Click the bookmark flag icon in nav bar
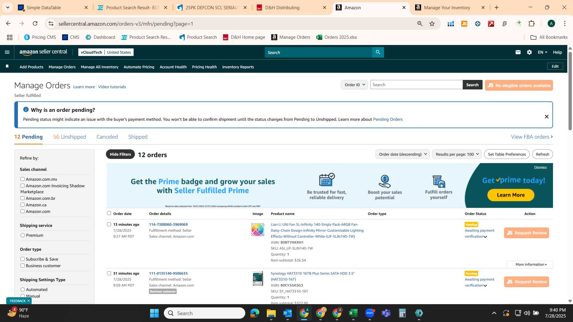The image size is (573, 322). tap(7, 66)
